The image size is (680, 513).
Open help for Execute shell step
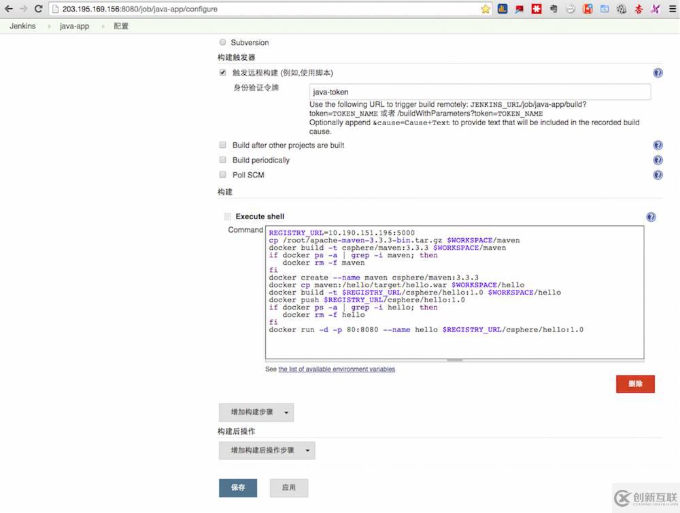click(x=651, y=217)
